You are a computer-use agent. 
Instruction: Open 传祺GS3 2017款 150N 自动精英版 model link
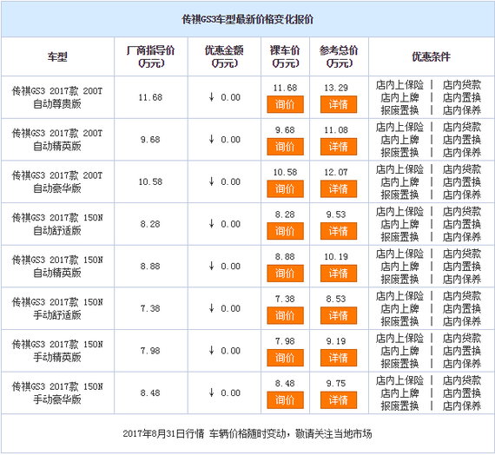coord(57,267)
